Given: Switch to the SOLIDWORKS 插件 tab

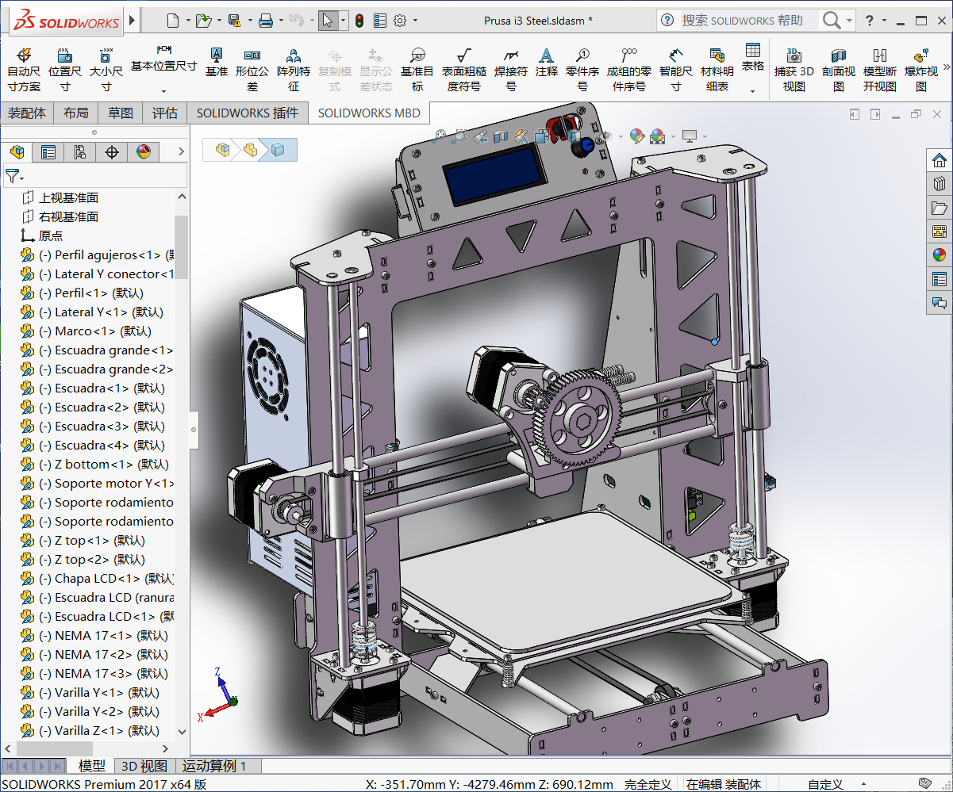Looking at the screenshot, I should [248, 113].
